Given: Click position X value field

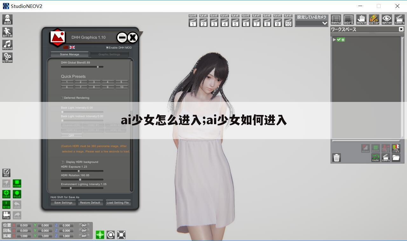Looking at the screenshot, I should 24,225.
